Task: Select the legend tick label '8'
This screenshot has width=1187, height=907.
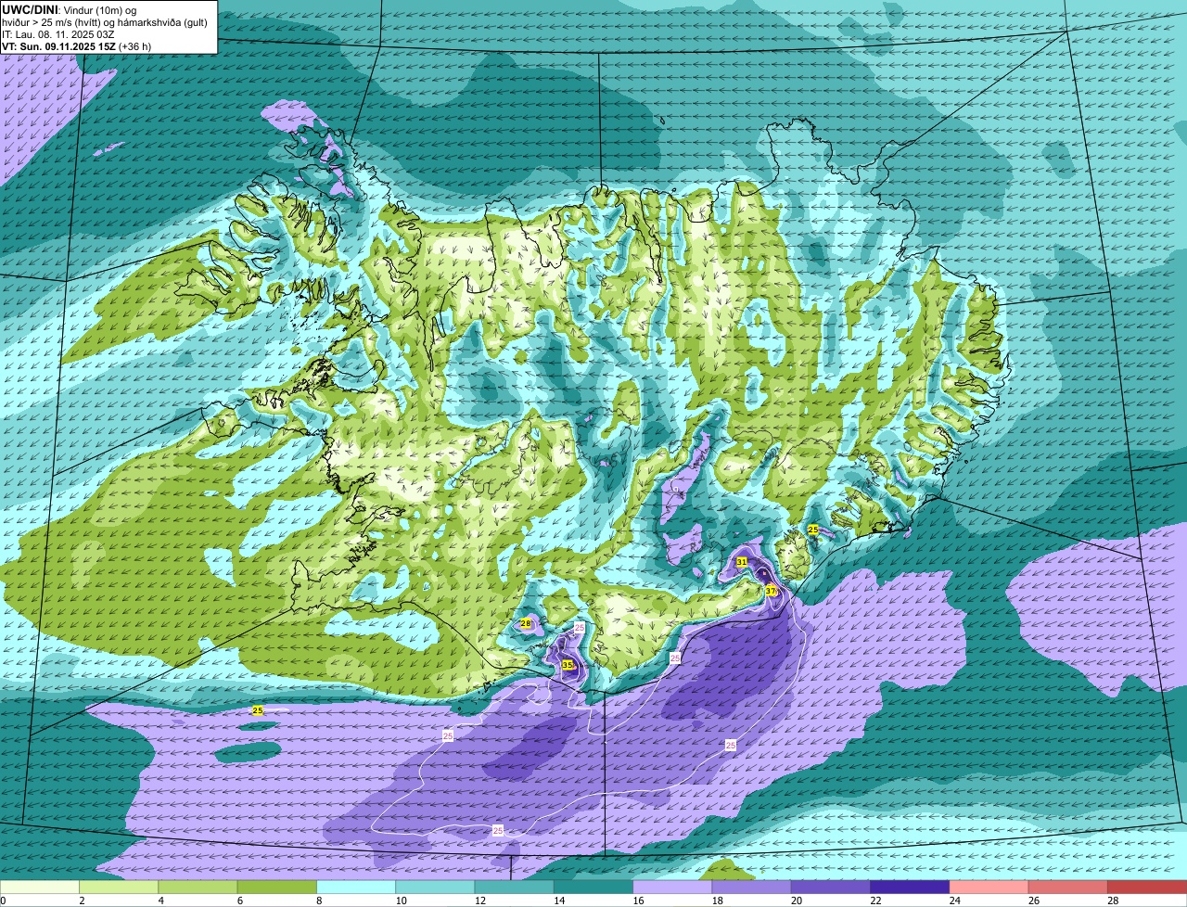Action: (x=319, y=901)
